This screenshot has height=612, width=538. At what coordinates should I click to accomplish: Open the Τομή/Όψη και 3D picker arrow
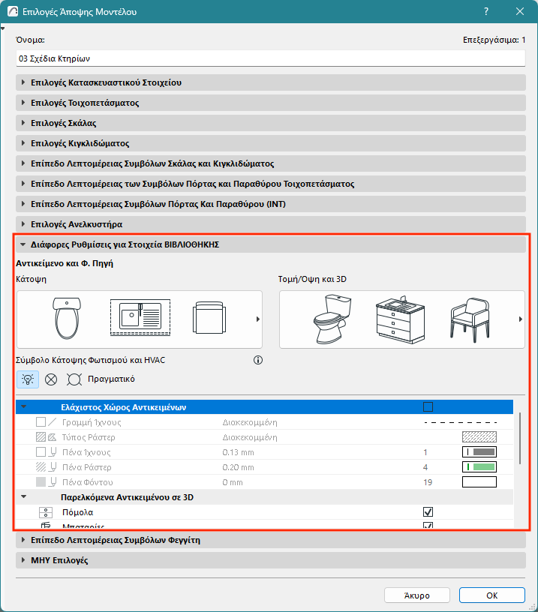point(520,319)
